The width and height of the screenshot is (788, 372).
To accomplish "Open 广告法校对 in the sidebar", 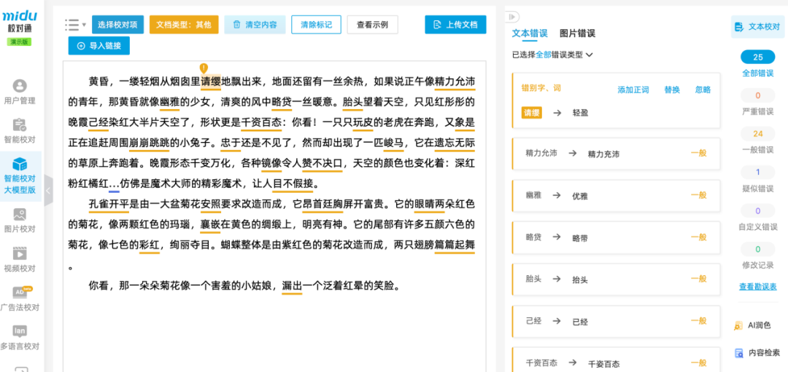I will tap(20, 298).
